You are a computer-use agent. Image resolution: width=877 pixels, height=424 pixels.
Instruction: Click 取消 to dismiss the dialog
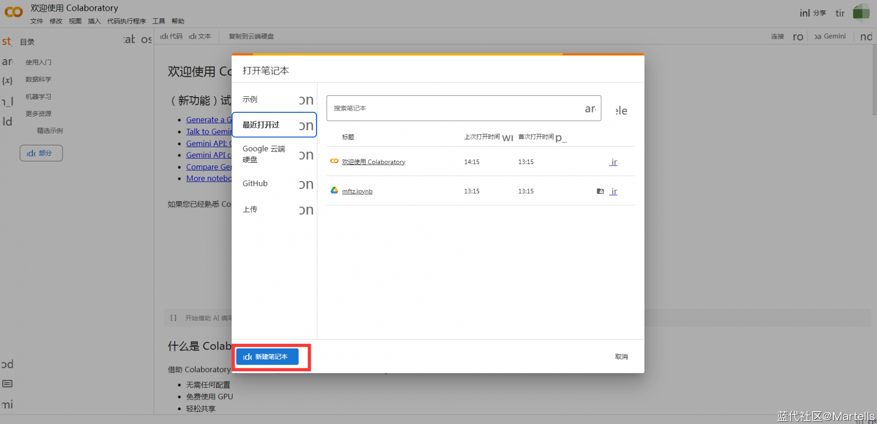621,357
